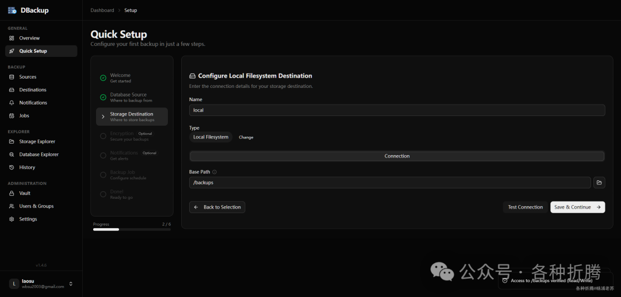Image resolution: width=621 pixels, height=297 pixels.
Task: Browse folders with Base Path folder icon
Action: coord(599,183)
